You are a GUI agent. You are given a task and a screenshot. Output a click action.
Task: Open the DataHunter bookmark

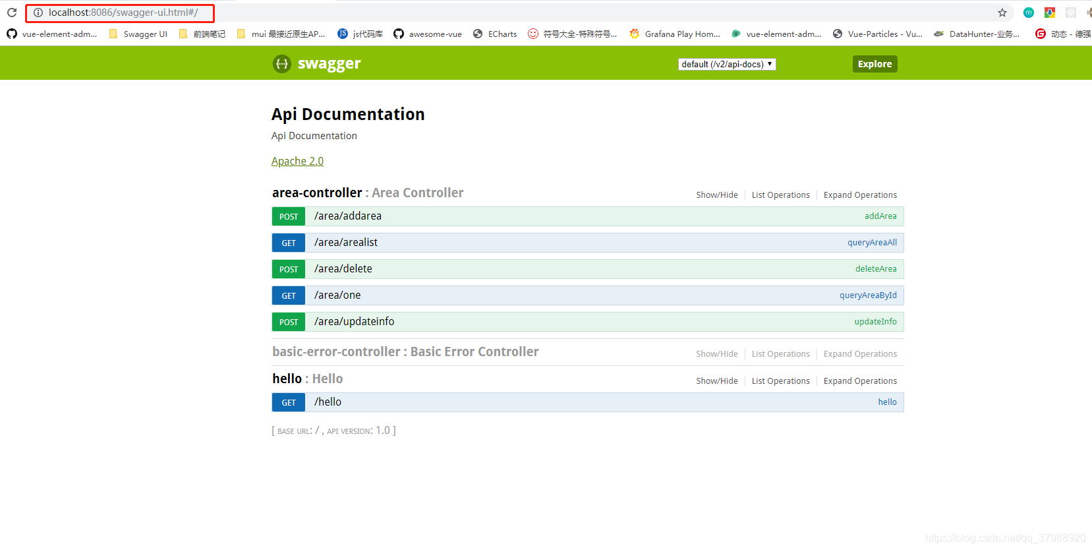[977, 34]
